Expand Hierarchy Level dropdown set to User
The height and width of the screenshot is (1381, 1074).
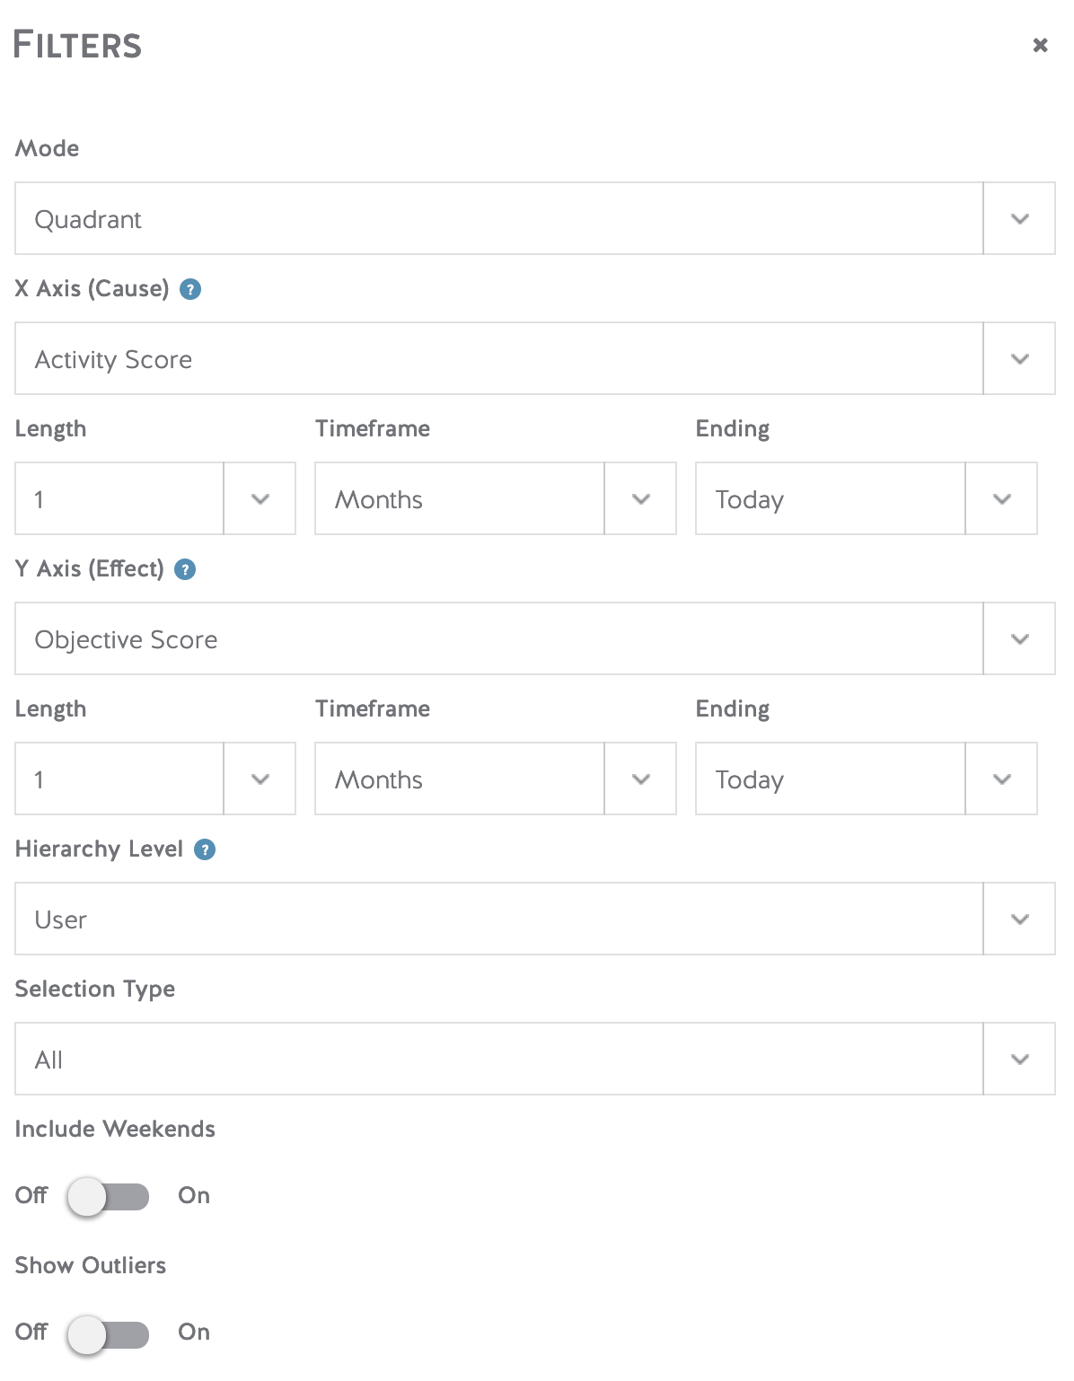(x=535, y=919)
